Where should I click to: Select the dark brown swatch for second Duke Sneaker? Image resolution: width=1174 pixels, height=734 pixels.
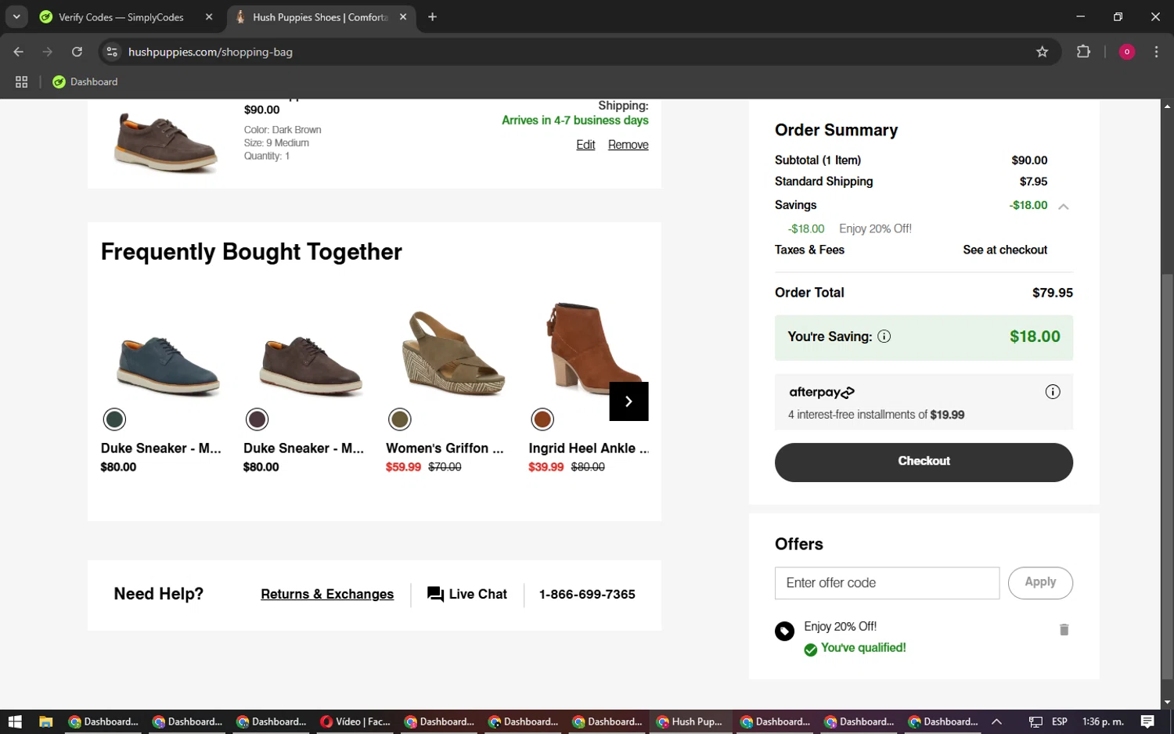click(x=257, y=419)
